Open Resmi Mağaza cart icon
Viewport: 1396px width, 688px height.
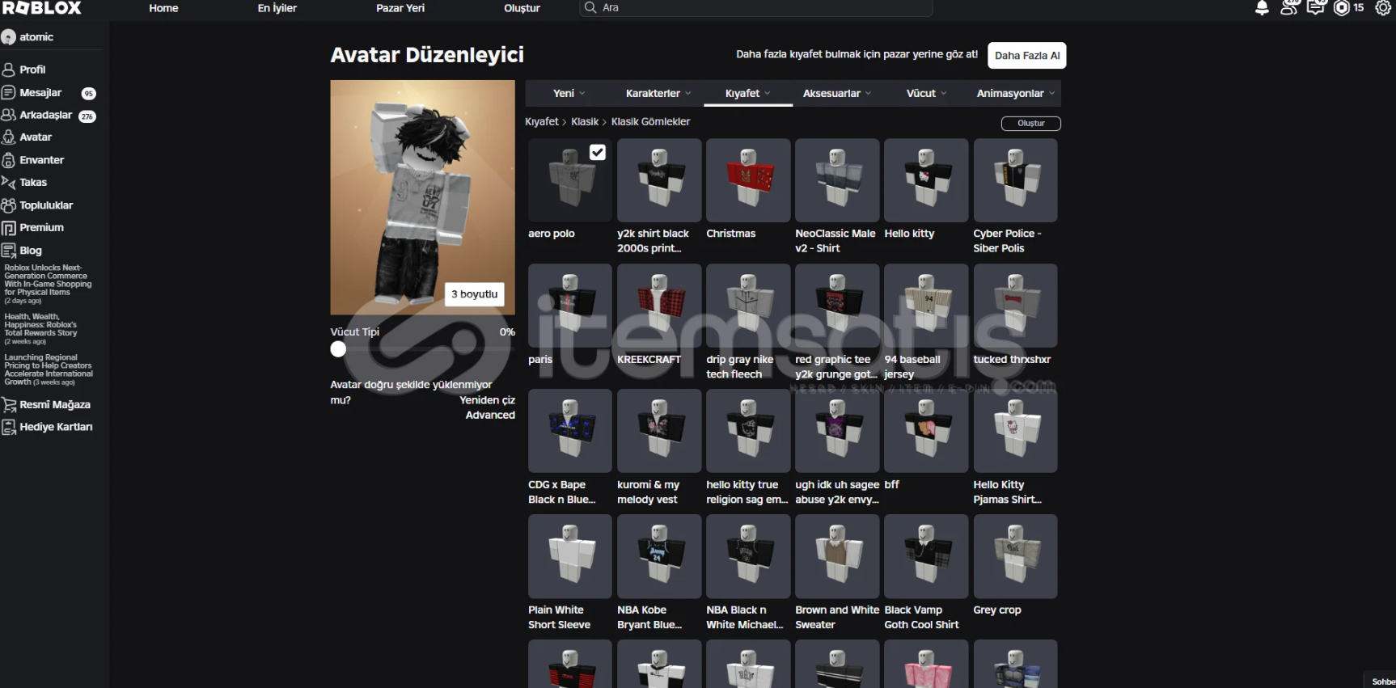tap(9, 404)
